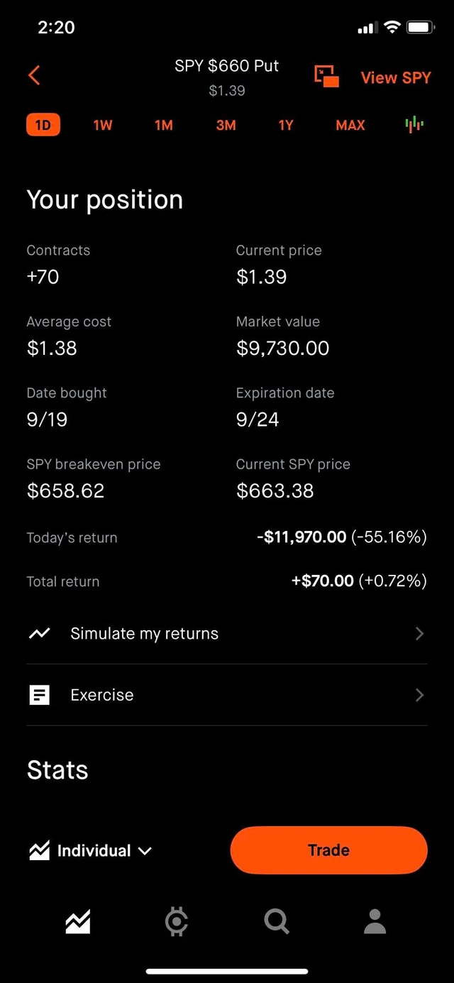Tap the Simulate my returns chart icon

39,633
